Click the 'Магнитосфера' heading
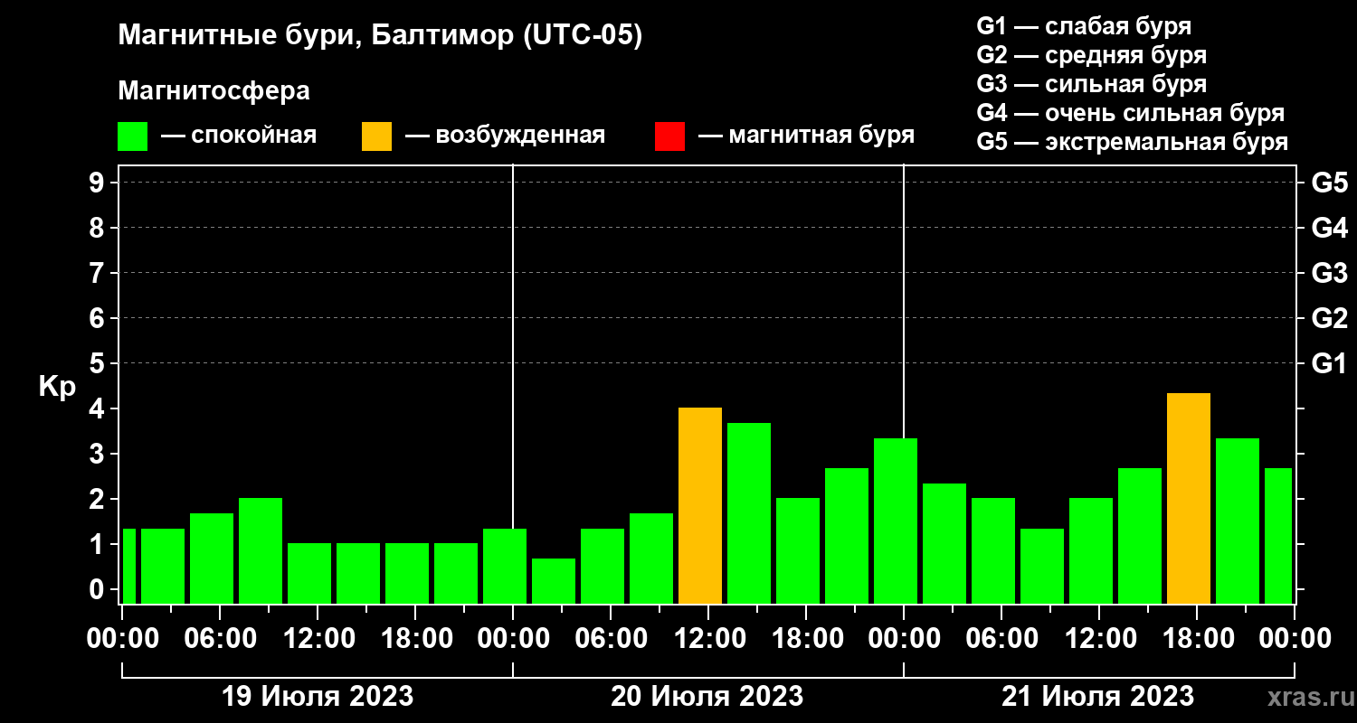Image resolution: width=1357 pixels, height=723 pixels. pyautogui.click(x=214, y=91)
